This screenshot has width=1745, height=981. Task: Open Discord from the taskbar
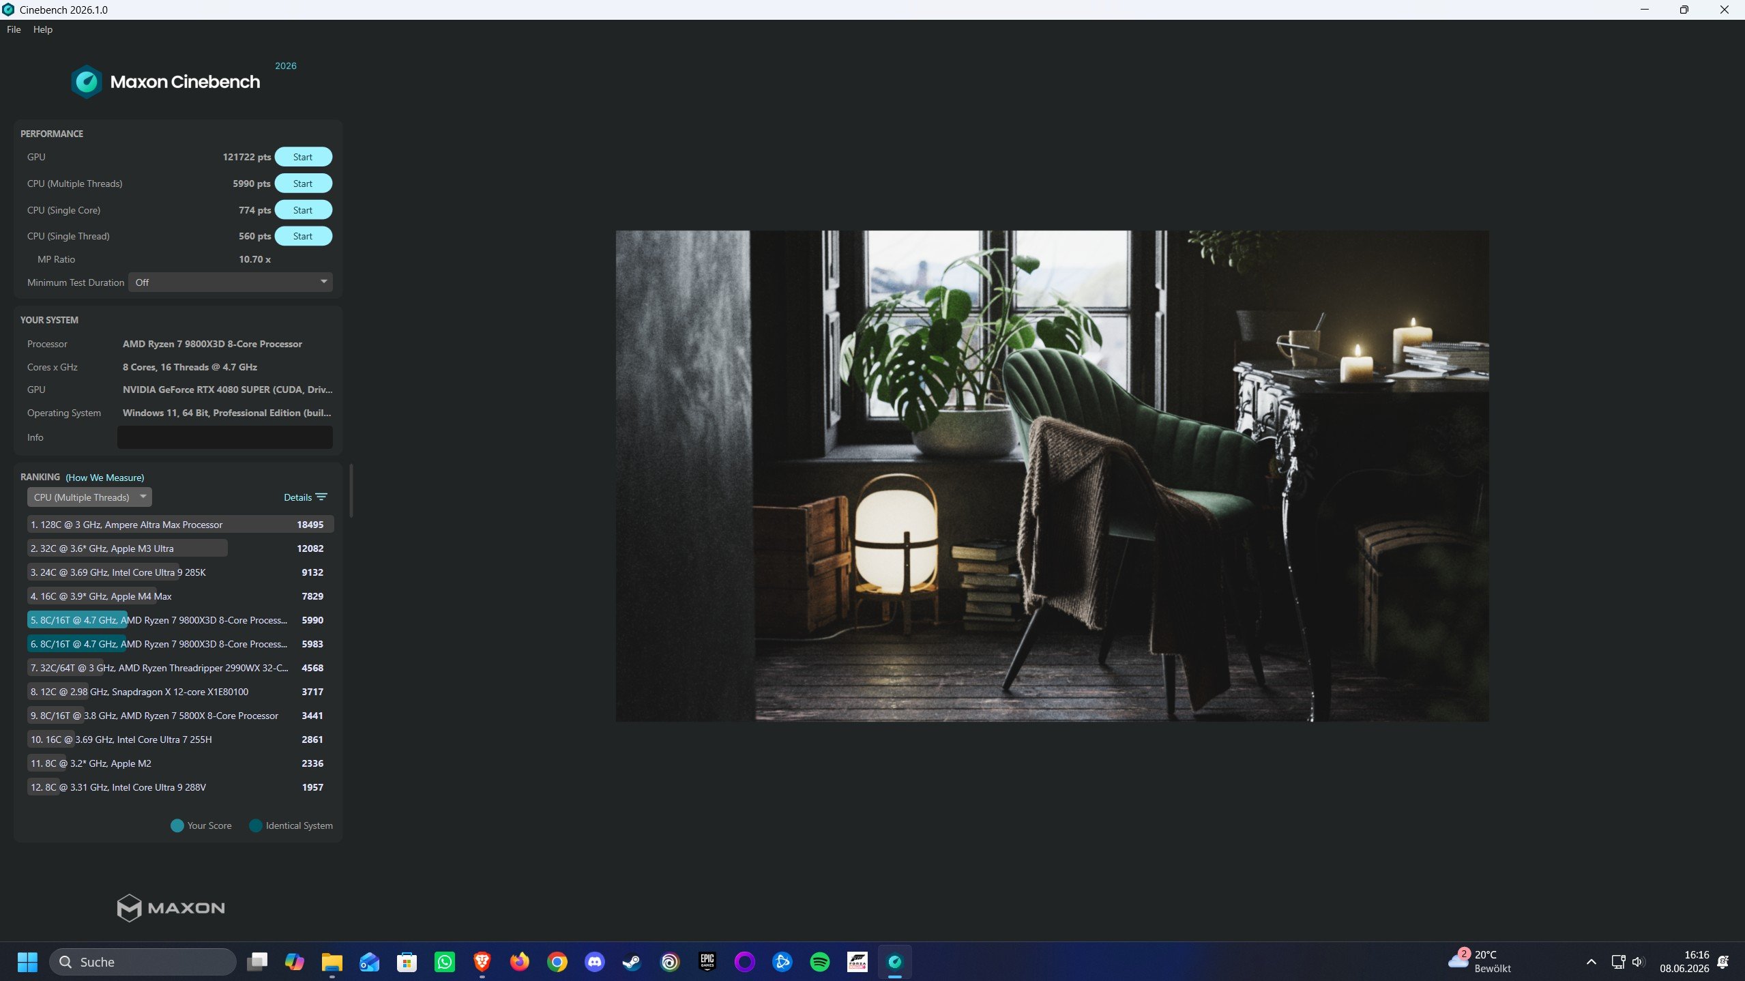point(595,962)
